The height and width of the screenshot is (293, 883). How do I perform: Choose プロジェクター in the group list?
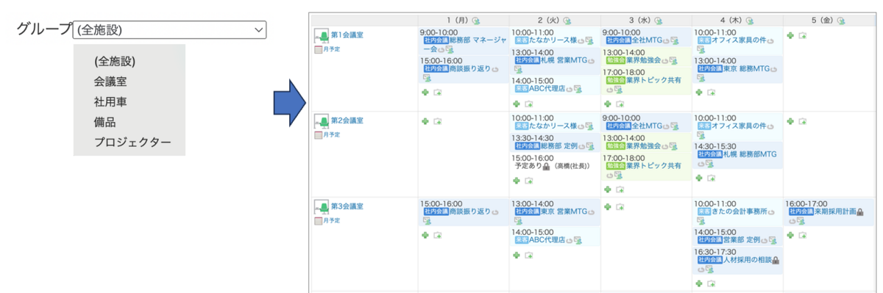(132, 142)
